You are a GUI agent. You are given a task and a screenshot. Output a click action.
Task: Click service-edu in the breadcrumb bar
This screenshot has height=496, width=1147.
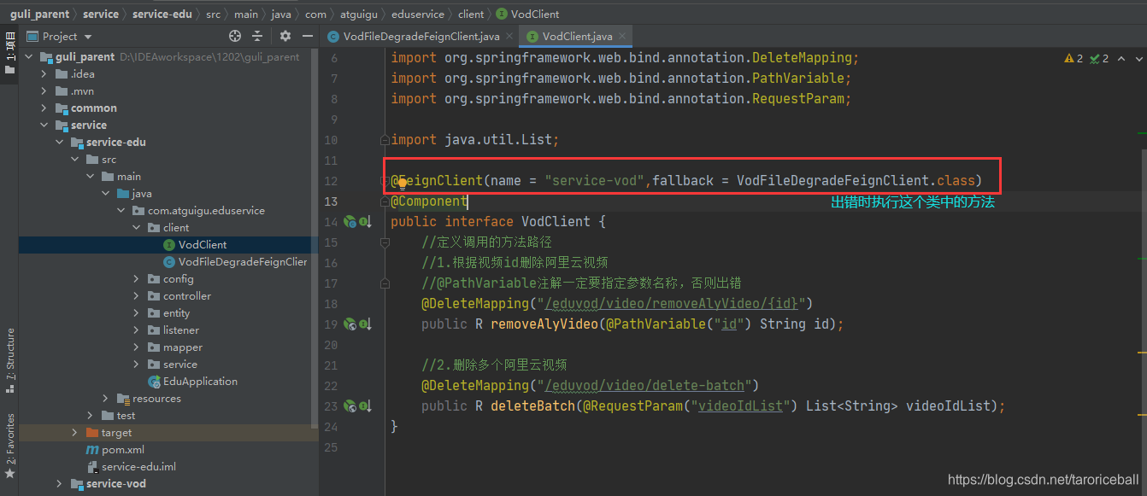coord(162,14)
